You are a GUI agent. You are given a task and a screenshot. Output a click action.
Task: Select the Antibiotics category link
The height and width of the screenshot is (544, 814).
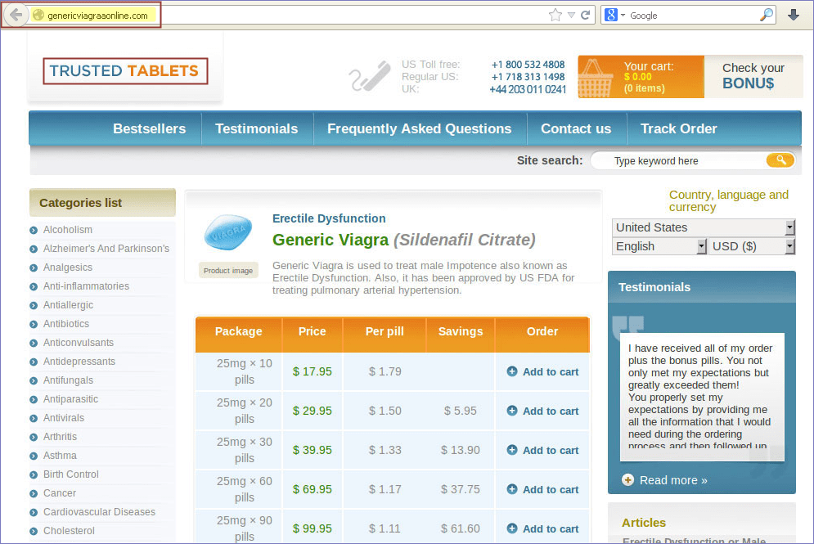click(x=66, y=324)
